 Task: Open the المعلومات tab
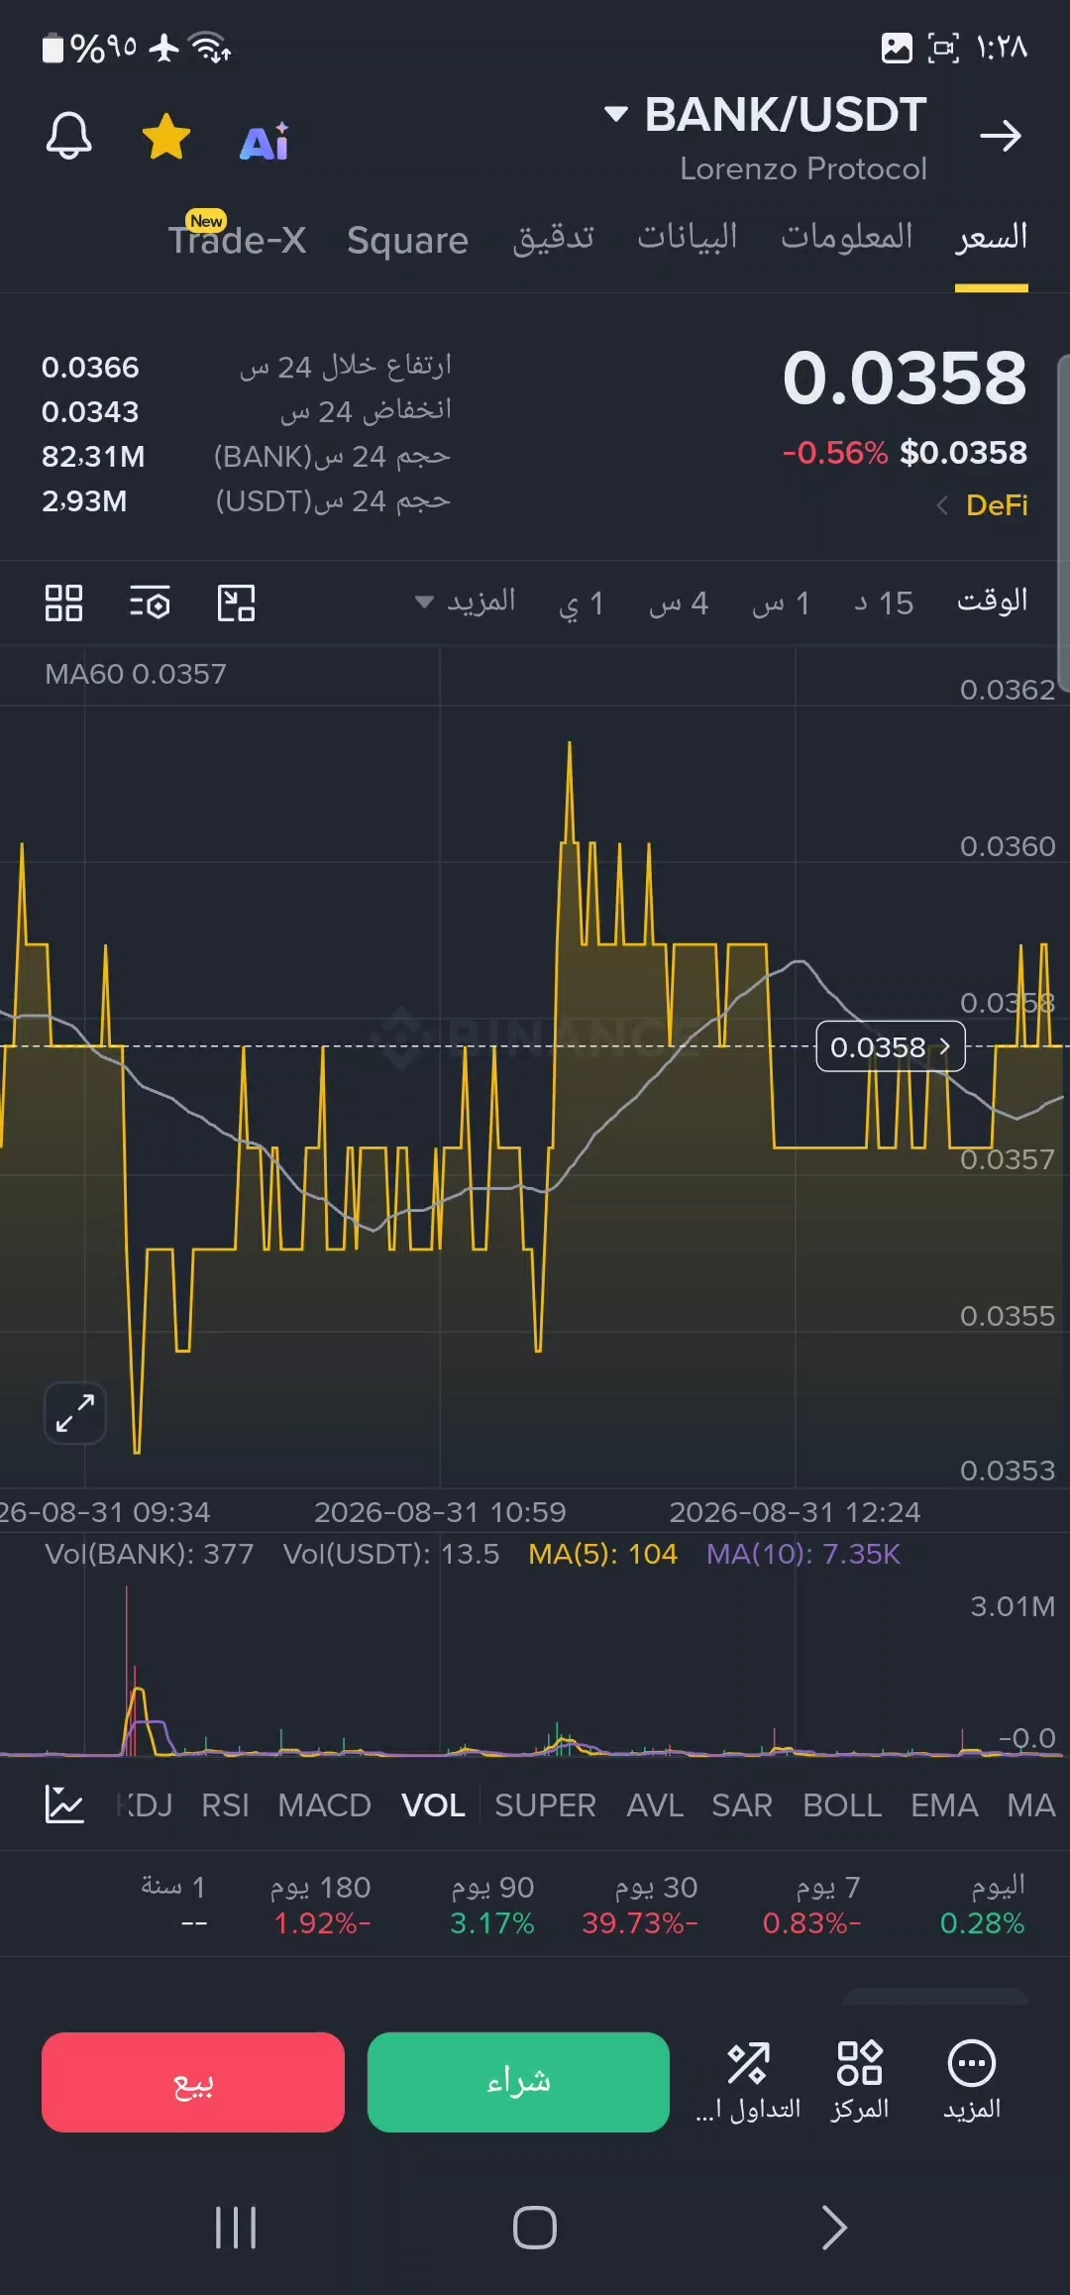click(x=846, y=238)
